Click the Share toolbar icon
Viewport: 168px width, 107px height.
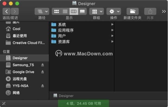pos(150,11)
